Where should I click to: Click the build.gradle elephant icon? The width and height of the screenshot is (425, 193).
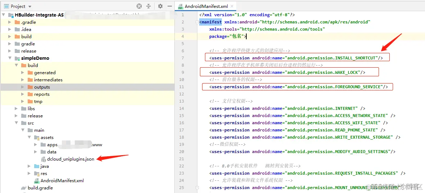pyautogui.click(x=24, y=188)
